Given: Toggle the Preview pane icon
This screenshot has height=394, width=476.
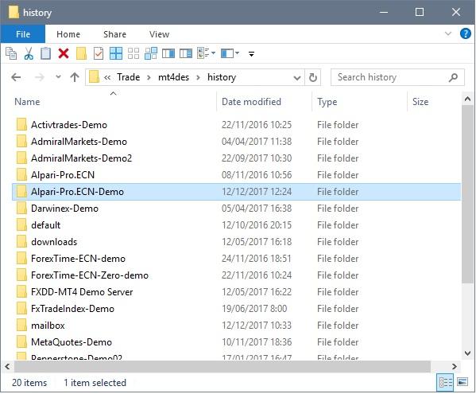Looking at the screenshot, I should click(x=168, y=54).
